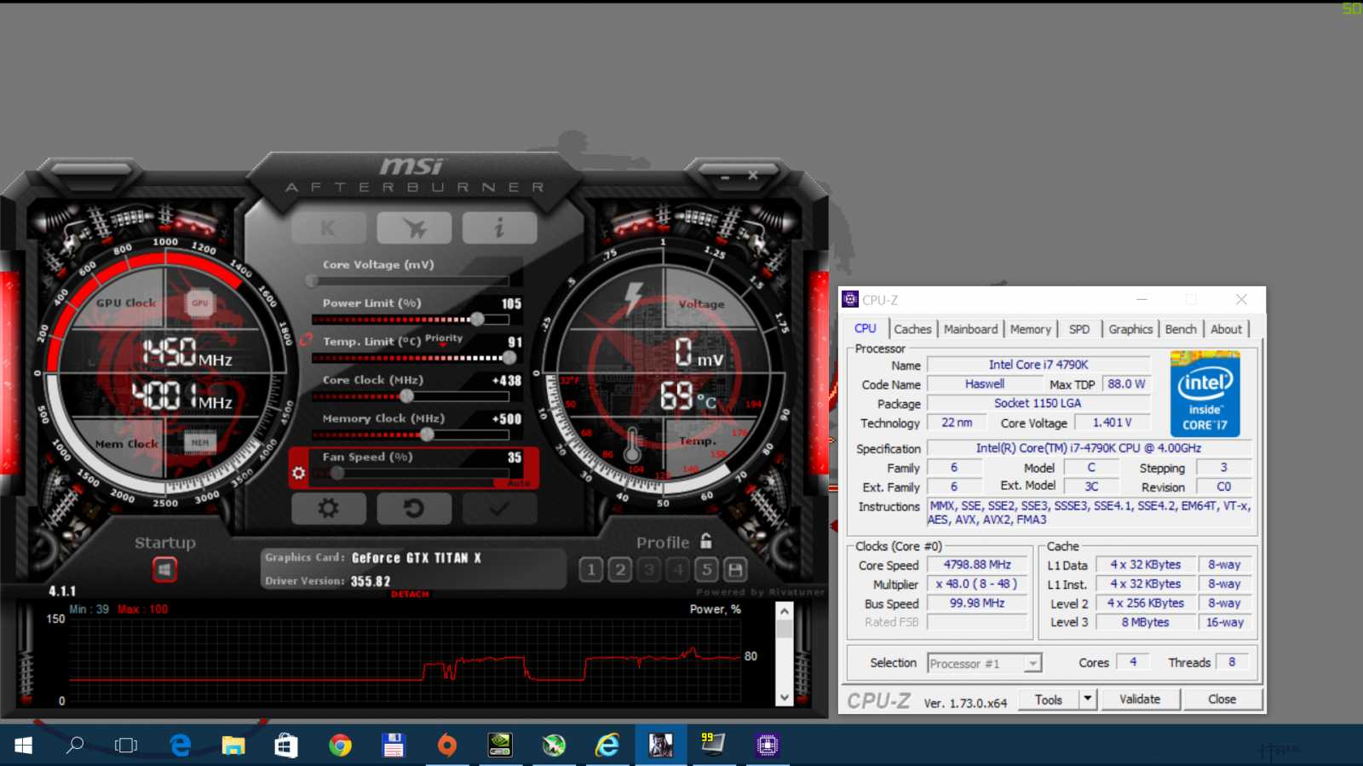Select profile slot 2
Viewport: 1363px width, 766px height.
point(620,569)
